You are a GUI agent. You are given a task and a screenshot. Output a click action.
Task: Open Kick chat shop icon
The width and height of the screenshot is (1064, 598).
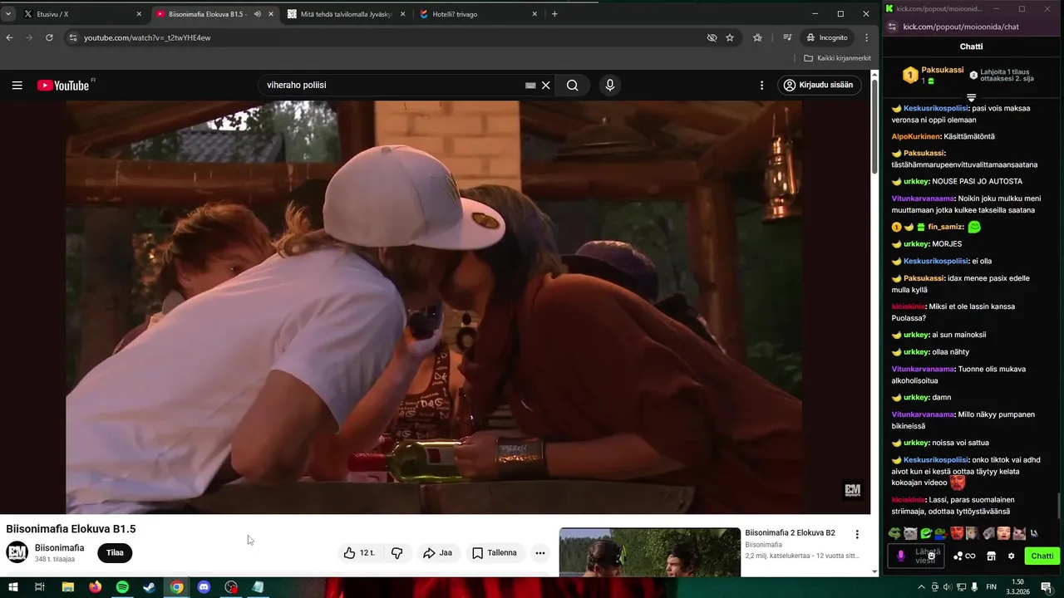click(x=991, y=556)
